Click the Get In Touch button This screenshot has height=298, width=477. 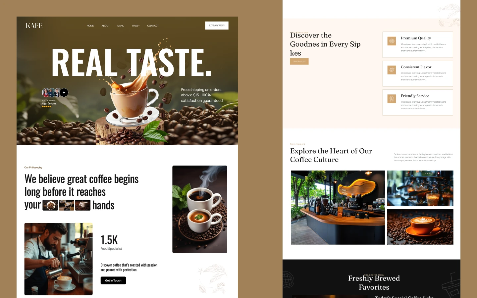tap(113, 280)
